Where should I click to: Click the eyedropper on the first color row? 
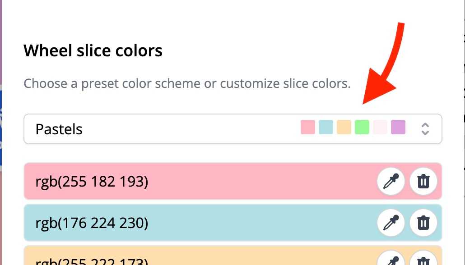tap(391, 181)
